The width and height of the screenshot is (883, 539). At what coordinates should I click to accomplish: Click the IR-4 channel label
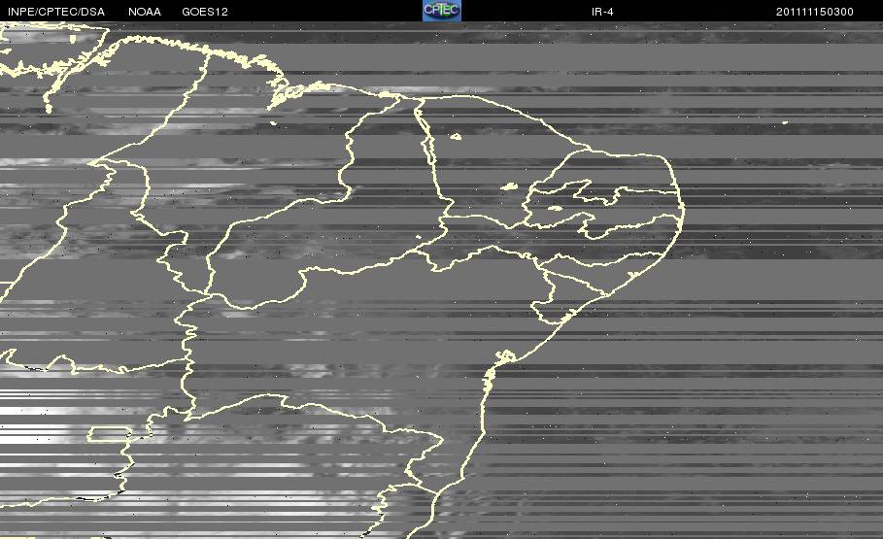[x=602, y=12]
